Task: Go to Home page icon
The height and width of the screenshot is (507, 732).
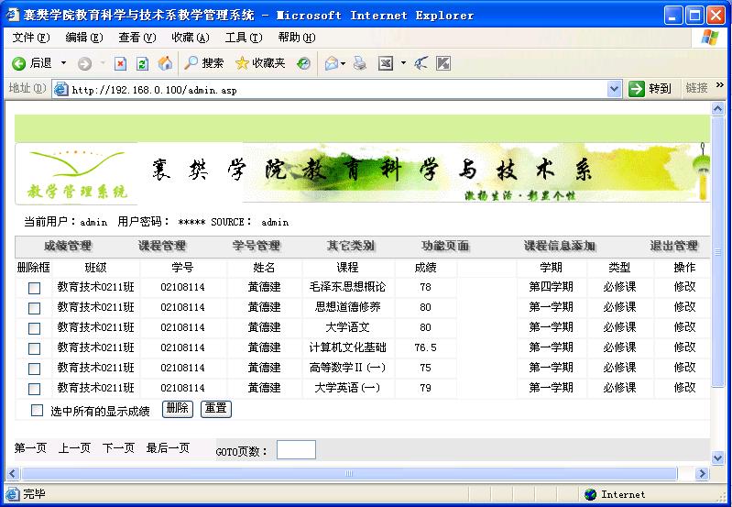Action: pos(165,63)
